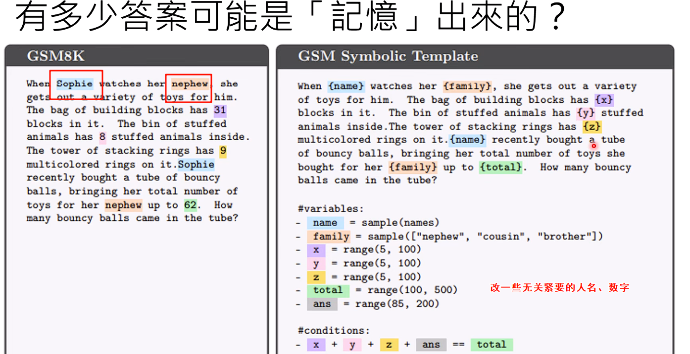Click the #conditions: label
This screenshot has width=690, height=354.
334,331
